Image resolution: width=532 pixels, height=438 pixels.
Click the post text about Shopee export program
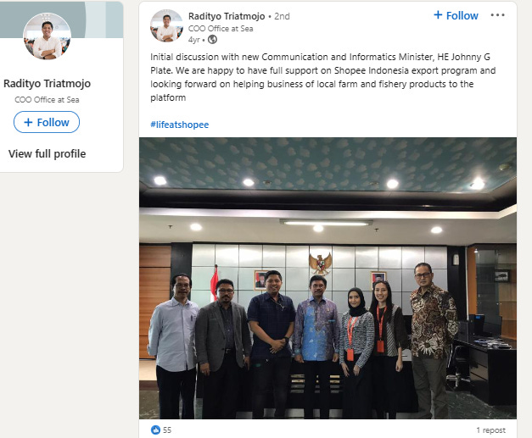point(323,77)
